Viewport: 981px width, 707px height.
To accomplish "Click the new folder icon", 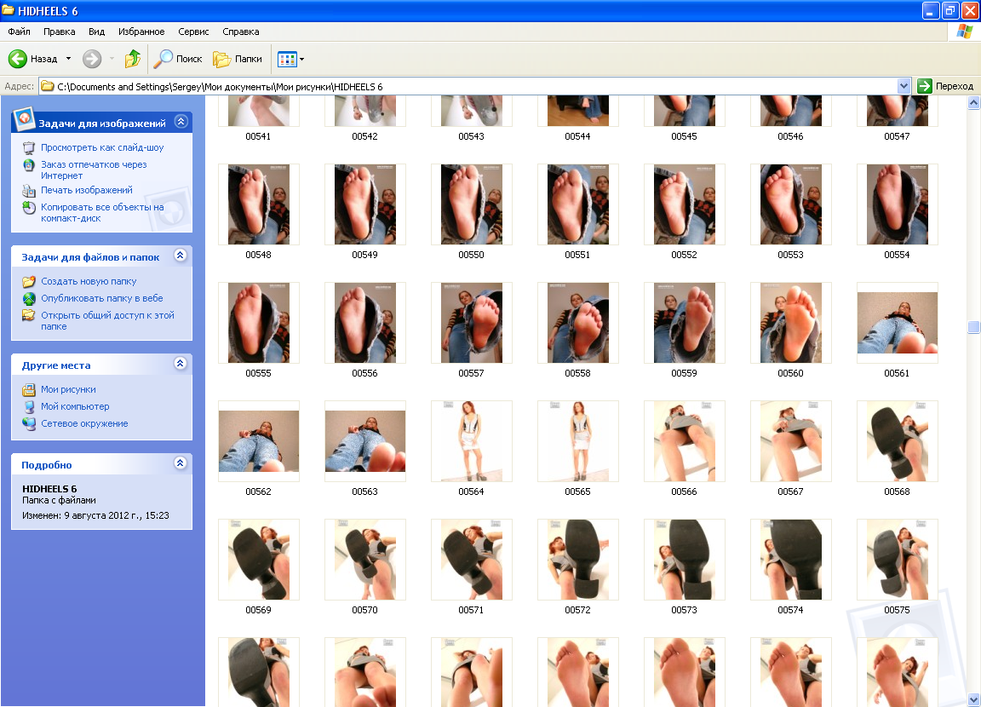I will 29,282.
